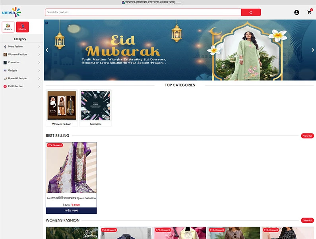Go to previous banner slide arrow
Screen dimensions: 316x239
point(47,50)
